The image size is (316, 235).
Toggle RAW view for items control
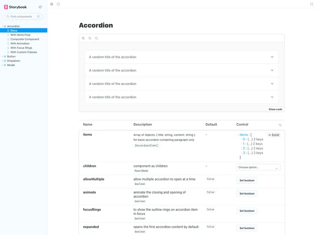coord(274,135)
